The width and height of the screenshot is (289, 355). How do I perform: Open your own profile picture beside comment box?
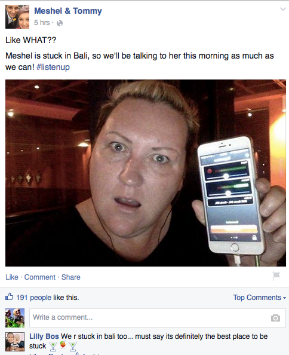15,318
